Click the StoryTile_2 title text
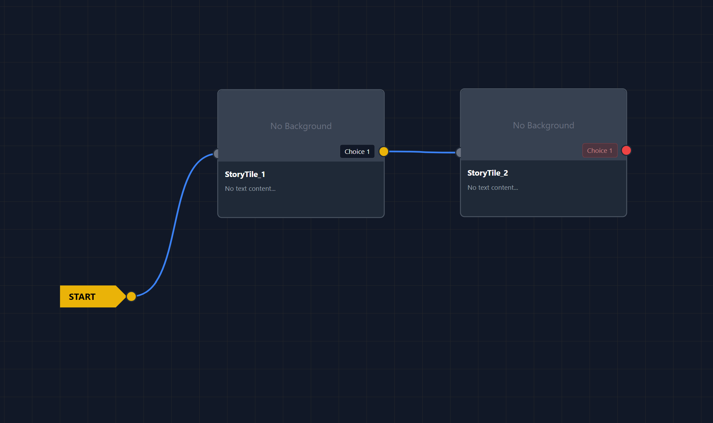Image resolution: width=713 pixels, height=423 pixels. click(x=487, y=173)
